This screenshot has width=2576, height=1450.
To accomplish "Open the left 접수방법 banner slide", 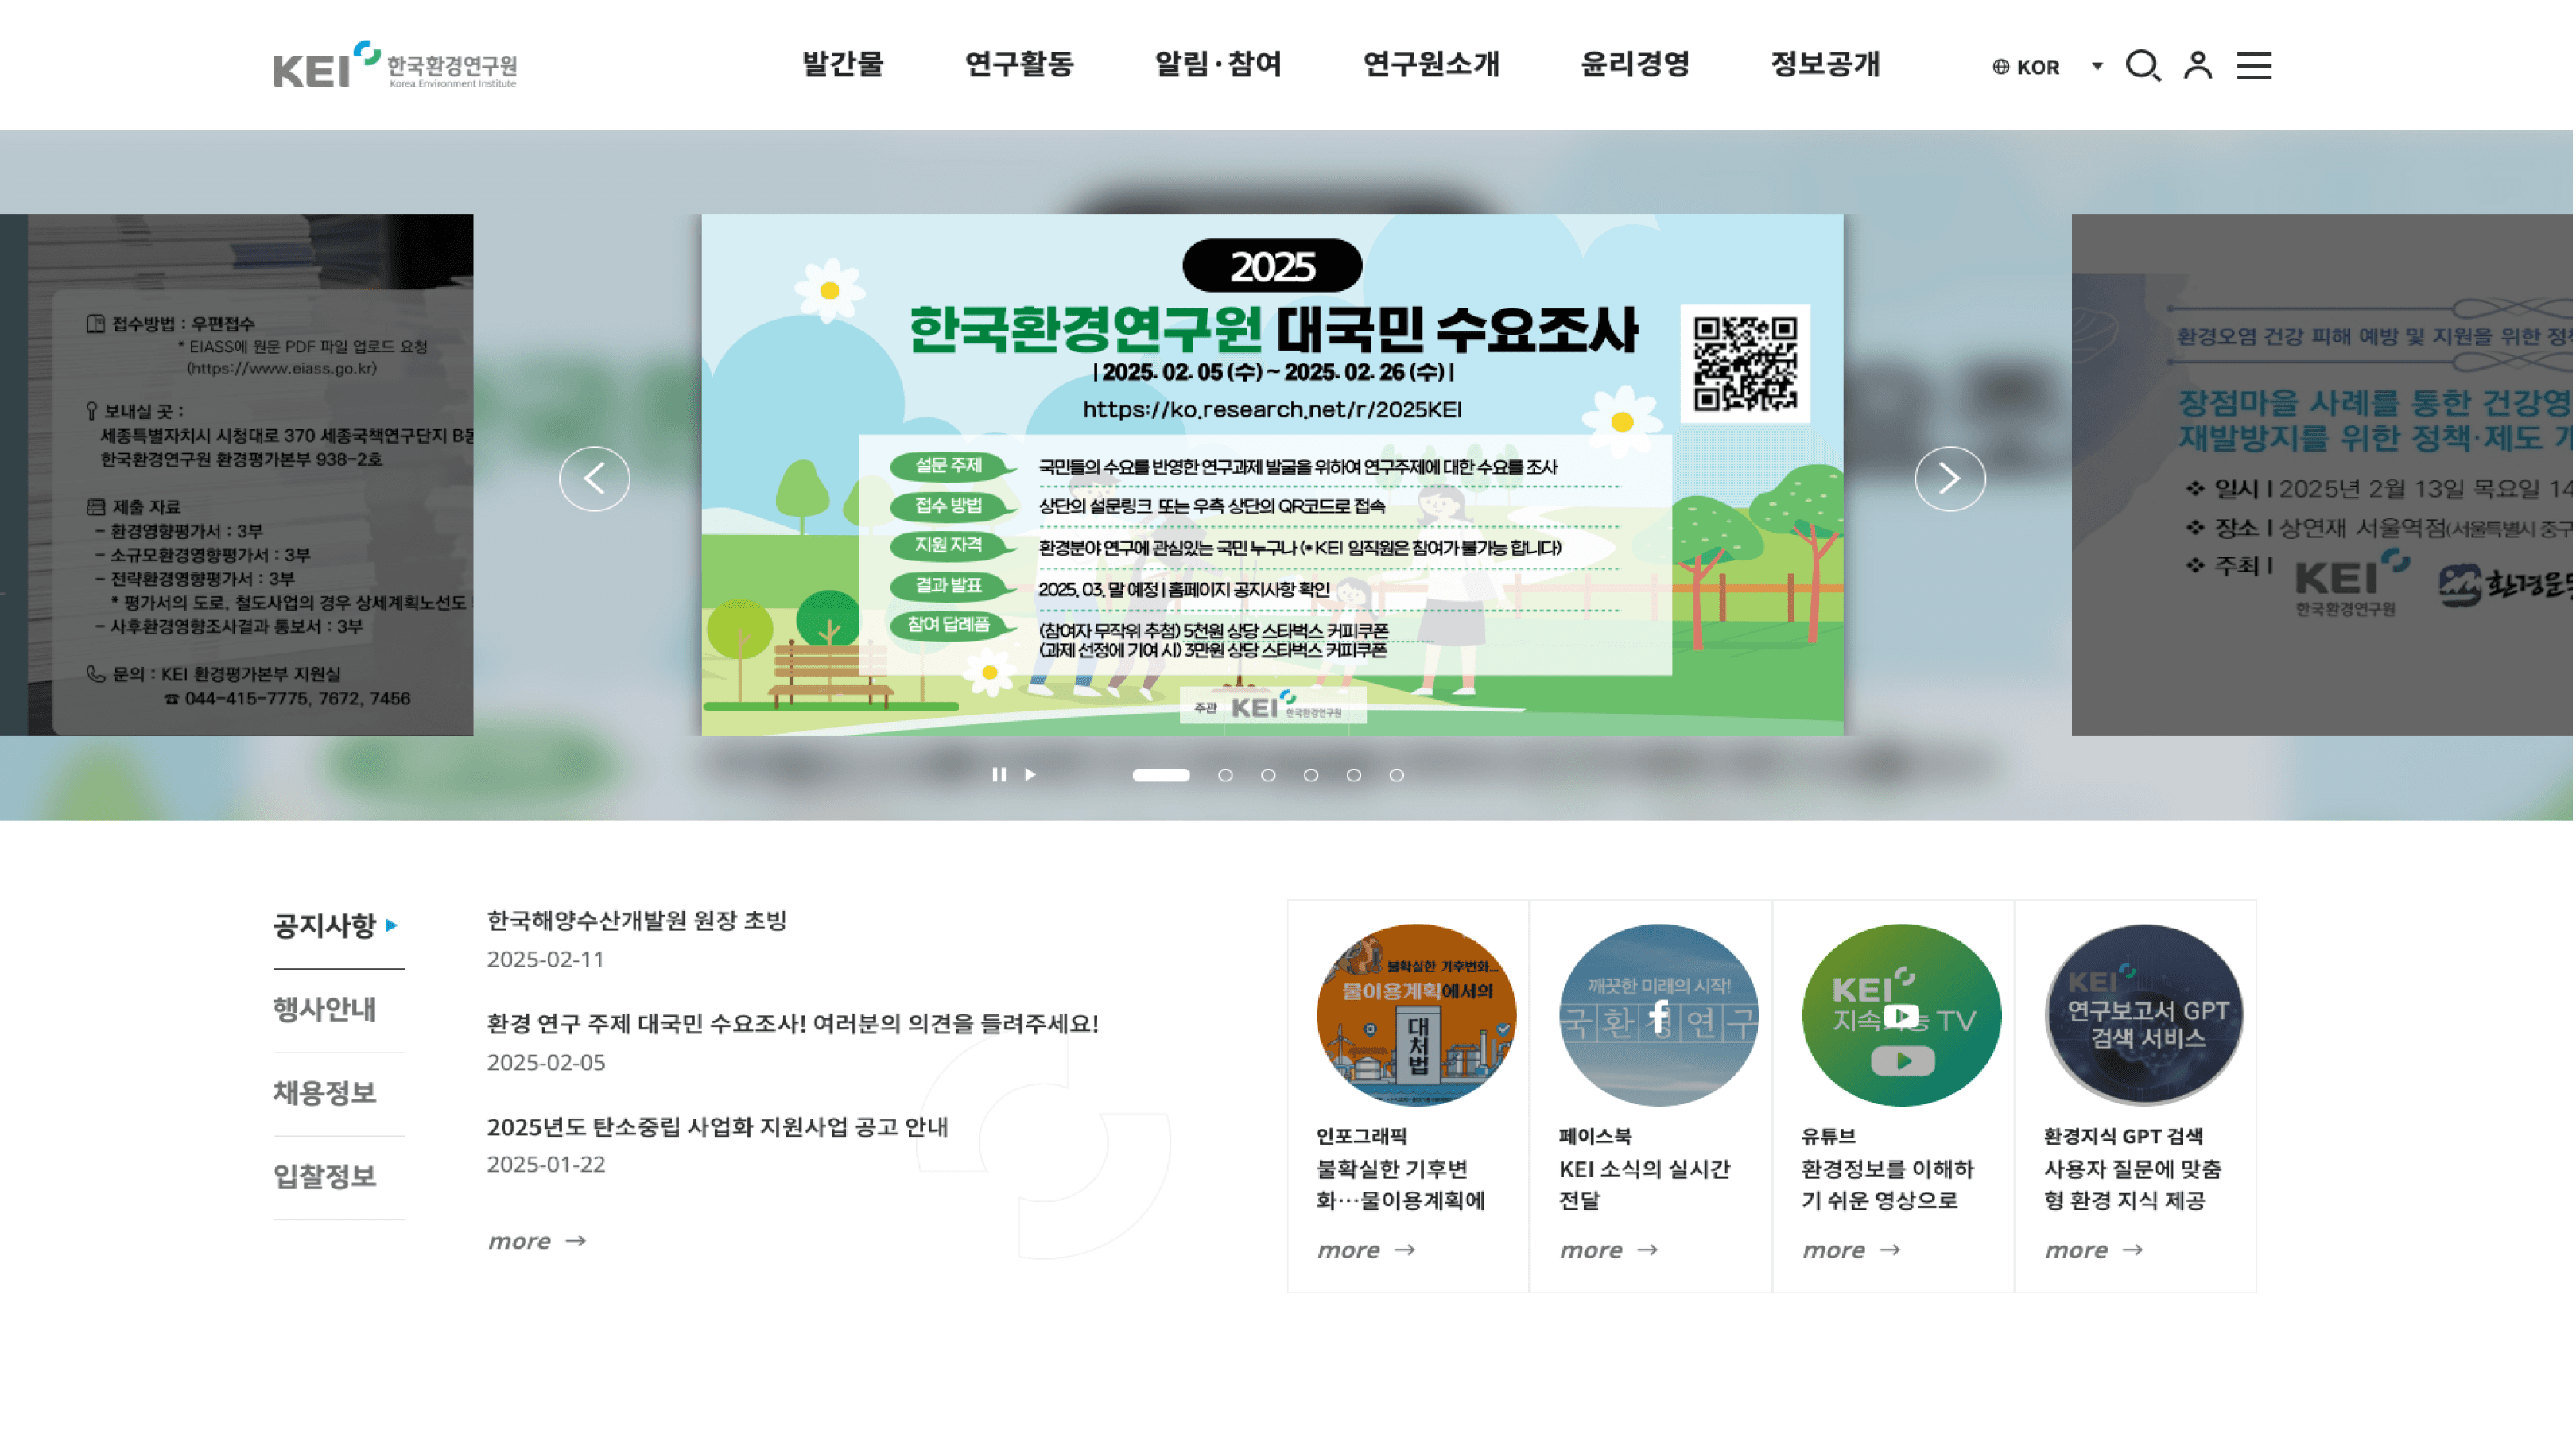I will (237, 475).
